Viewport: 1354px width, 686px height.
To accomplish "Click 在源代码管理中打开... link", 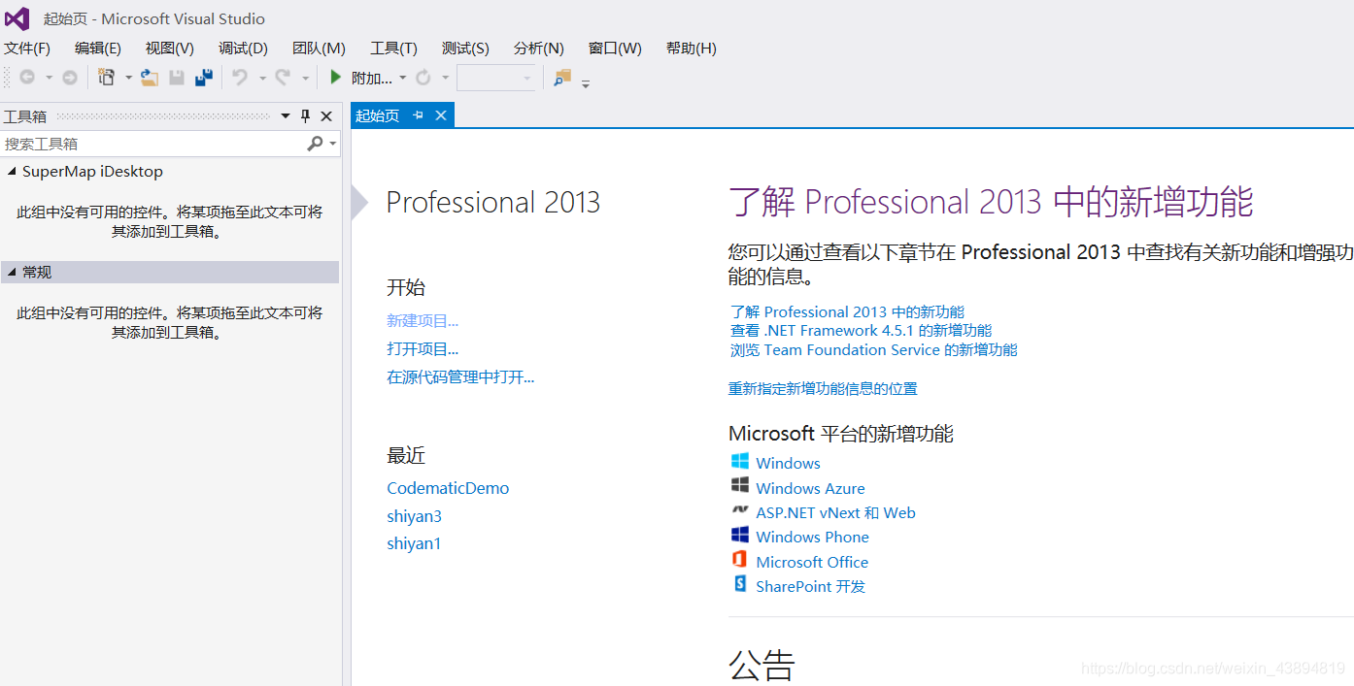I will pos(460,377).
